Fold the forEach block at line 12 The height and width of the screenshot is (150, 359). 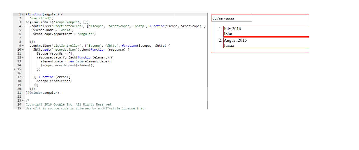click(23, 57)
